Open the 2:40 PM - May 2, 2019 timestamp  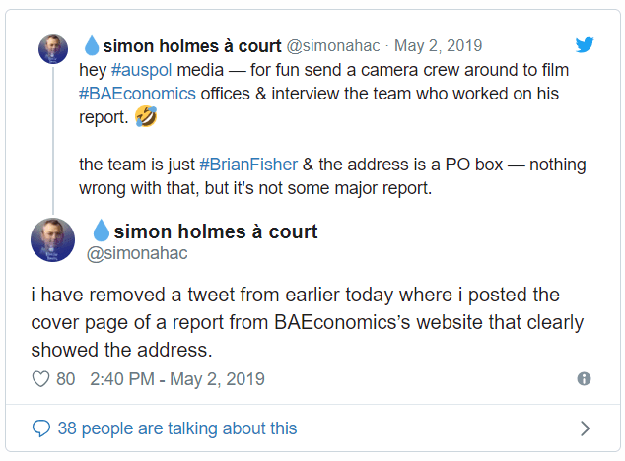click(177, 379)
